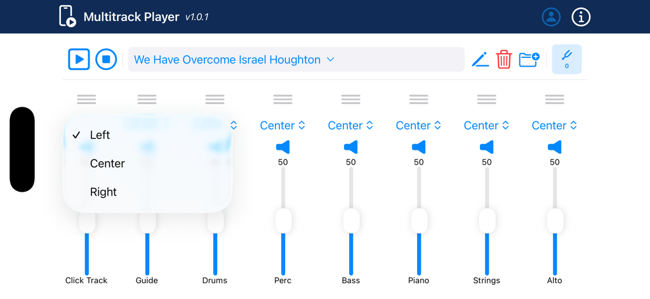The width and height of the screenshot is (650, 299).
Task: Click the drag handle above Bass track
Action: (351, 100)
